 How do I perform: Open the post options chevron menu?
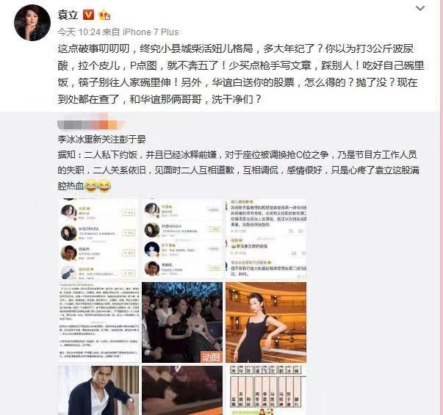(420, 9)
